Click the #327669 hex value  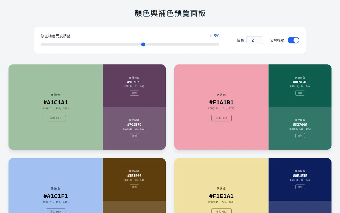pos(300,125)
